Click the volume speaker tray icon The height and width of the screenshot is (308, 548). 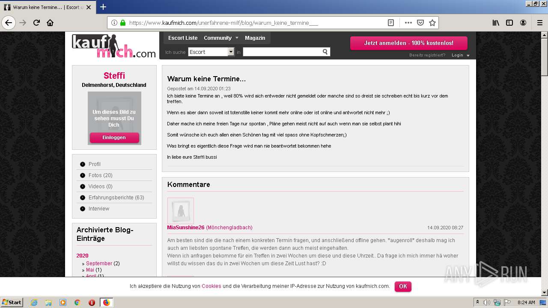(487, 302)
